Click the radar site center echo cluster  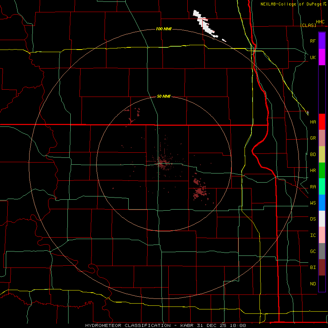pyautogui.click(x=163, y=163)
